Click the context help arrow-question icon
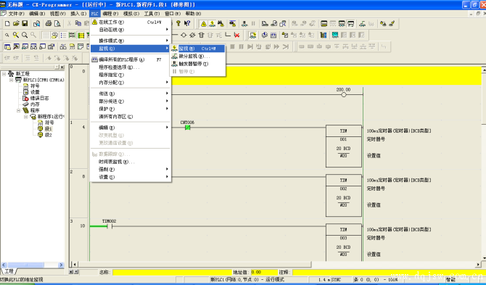Viewport: 486px width, 285px height. point(187,23)
